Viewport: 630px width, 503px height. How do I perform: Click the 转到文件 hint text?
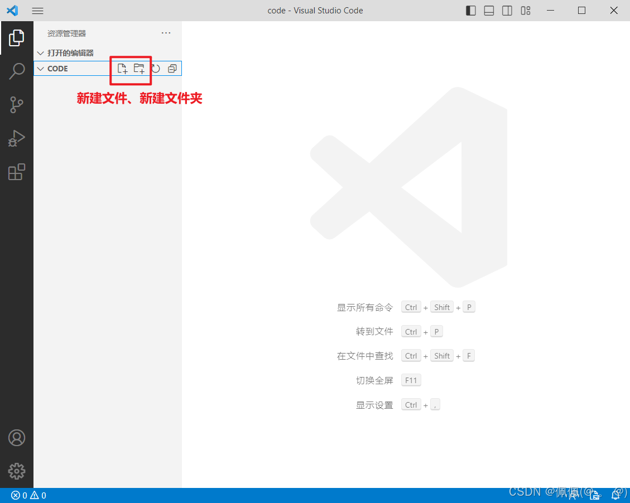374,332
